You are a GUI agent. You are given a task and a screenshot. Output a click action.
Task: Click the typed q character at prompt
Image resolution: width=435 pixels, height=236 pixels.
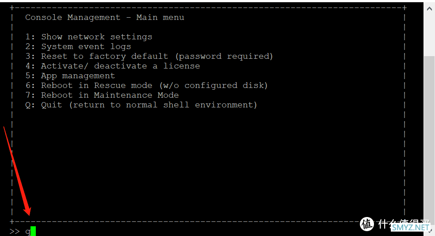pos(28,232)
